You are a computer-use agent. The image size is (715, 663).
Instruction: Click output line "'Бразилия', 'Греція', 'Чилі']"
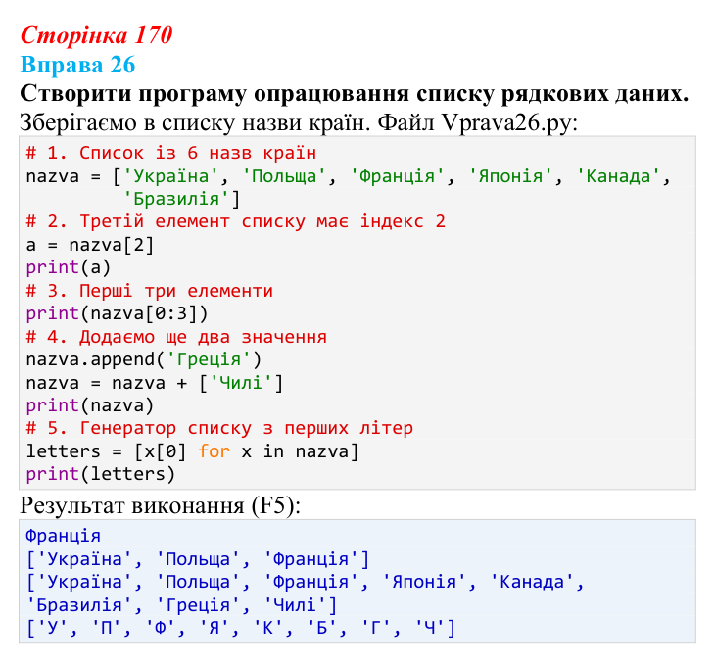tap(181, 605)
